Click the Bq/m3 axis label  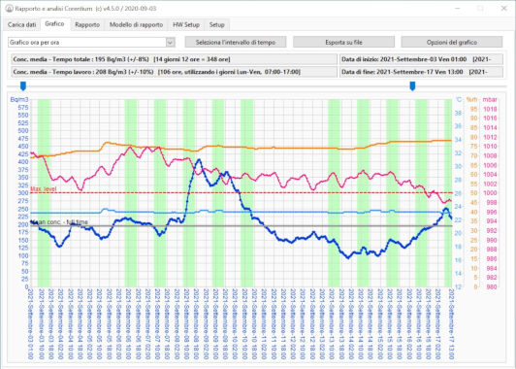19,99
